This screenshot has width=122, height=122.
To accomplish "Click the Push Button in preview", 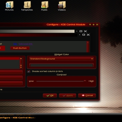I will [x=20, y=48].
